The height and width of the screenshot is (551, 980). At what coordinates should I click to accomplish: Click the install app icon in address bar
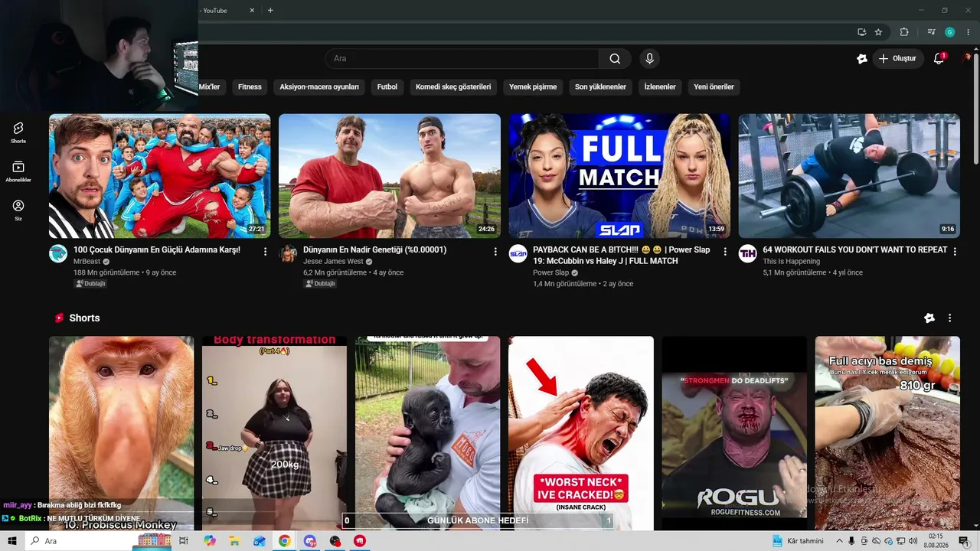point(861,32)
